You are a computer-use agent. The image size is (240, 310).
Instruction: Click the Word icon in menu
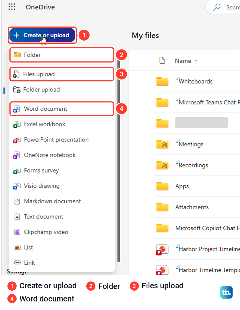[17, 109]
